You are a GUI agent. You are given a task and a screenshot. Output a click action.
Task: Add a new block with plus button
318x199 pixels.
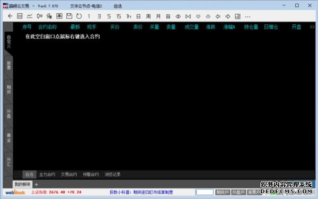coord(36,184)
